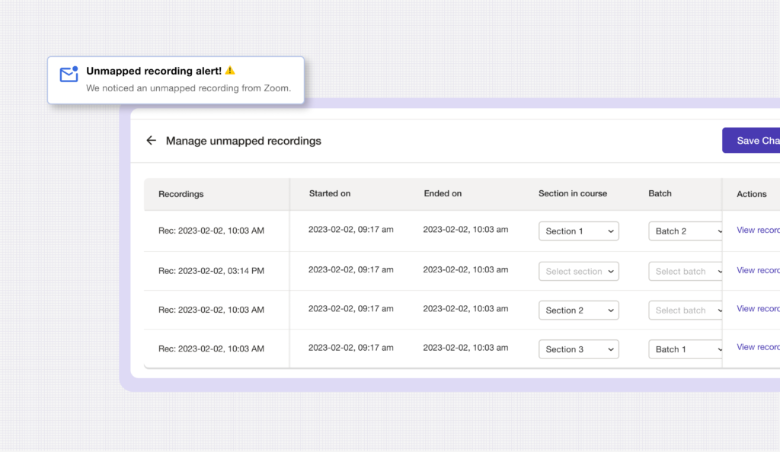This screenshot has width=780, height=452.
Task: Click the 'Manage unmapped recordings' heading
Action: pos(243,141)
